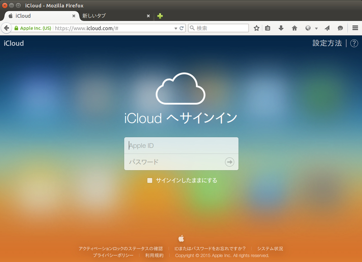Image resolution: width=362 pixels, height=262 pixels.
Task: Check サインインしたままにする checkbox
Action: 150,180
